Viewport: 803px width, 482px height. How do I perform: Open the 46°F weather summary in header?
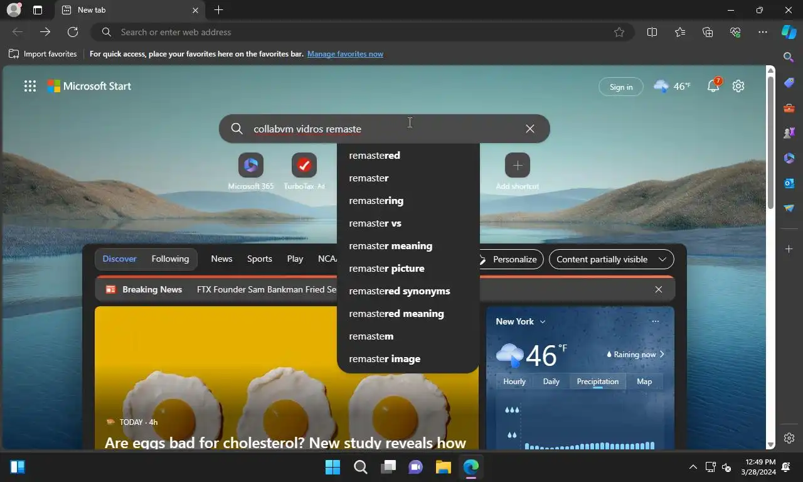point(672,86)
